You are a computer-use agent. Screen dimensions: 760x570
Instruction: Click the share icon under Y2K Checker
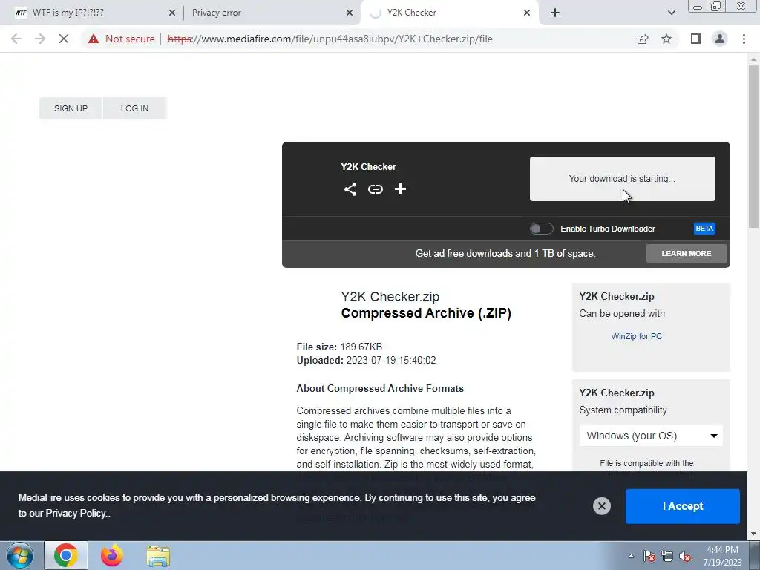(350, 189)
